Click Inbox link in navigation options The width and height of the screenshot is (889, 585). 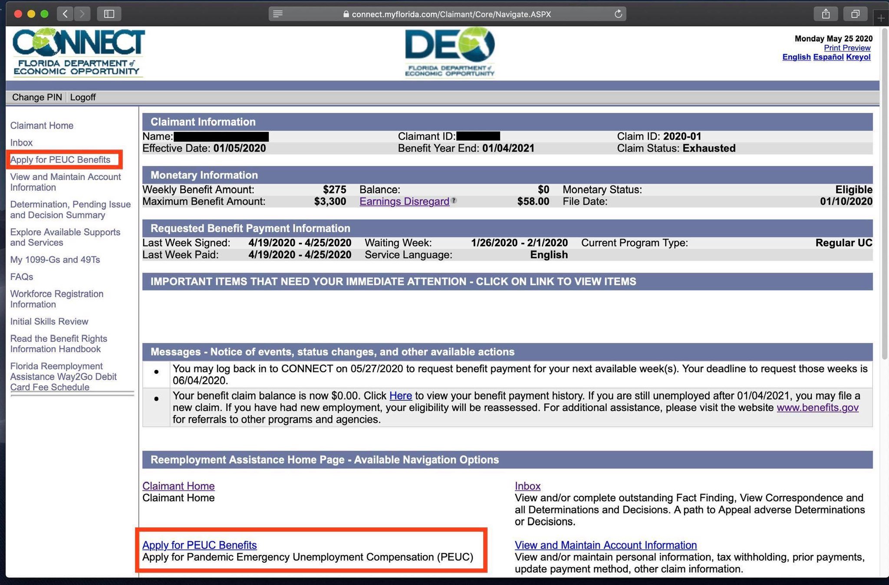tap(527, 486)
